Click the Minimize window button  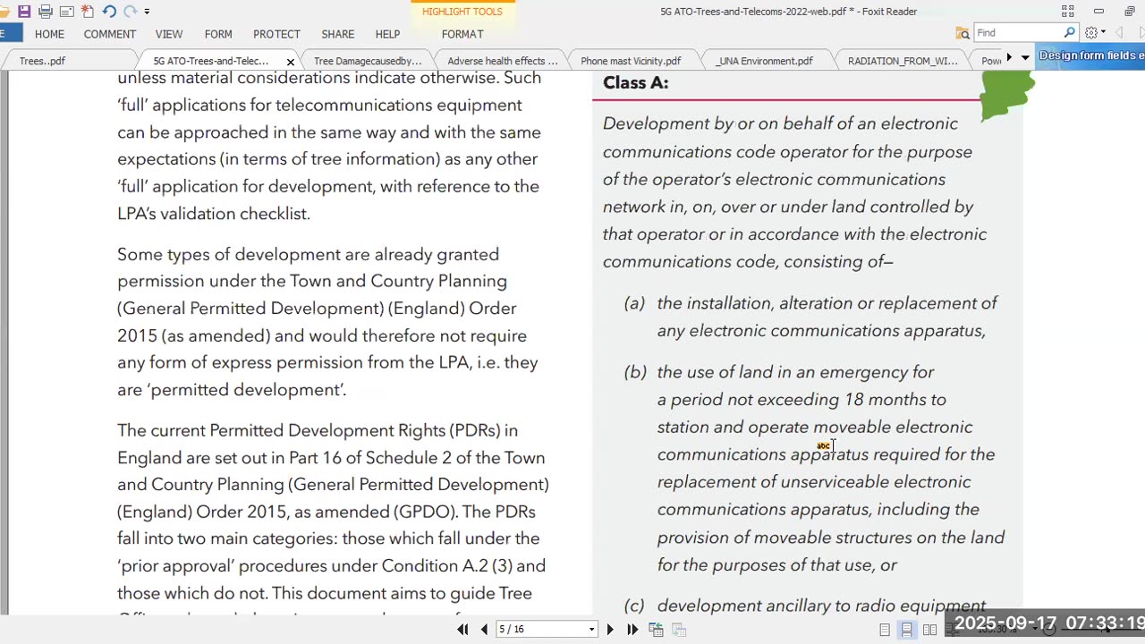click(1098, 12)
